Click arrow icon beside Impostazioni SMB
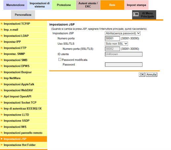Image resolution: width=171 pixels, height=150 pixels. (2, 60)
